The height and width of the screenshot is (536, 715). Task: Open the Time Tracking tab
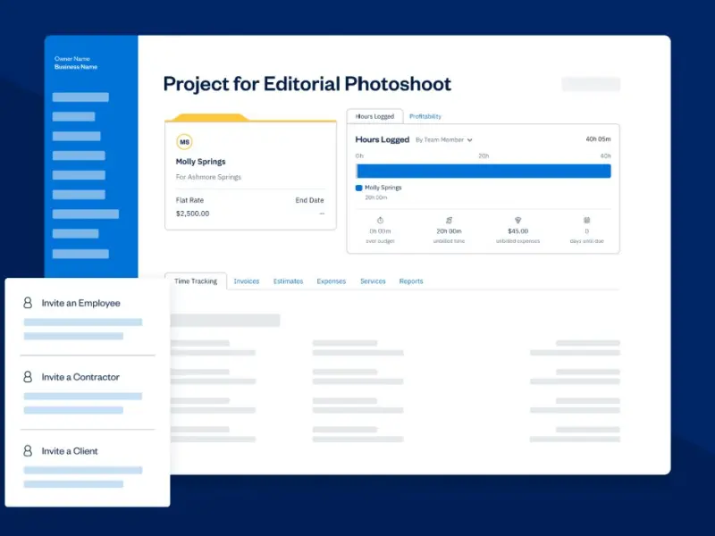[x=196, y=281]
